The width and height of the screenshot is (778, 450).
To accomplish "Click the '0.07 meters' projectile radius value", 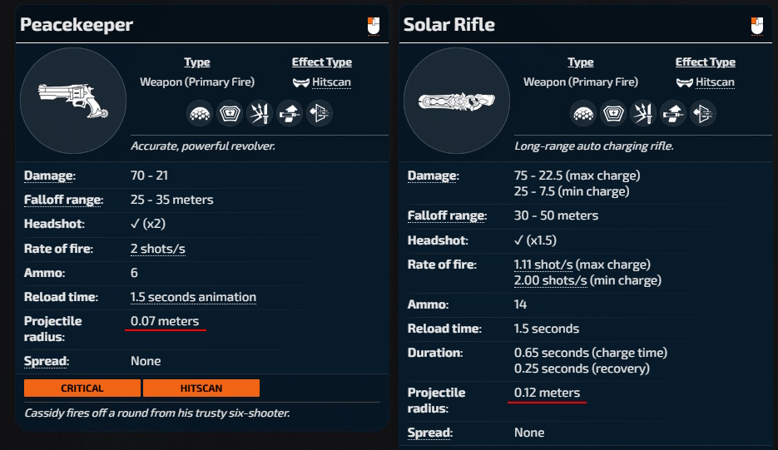I will point(165,321).
